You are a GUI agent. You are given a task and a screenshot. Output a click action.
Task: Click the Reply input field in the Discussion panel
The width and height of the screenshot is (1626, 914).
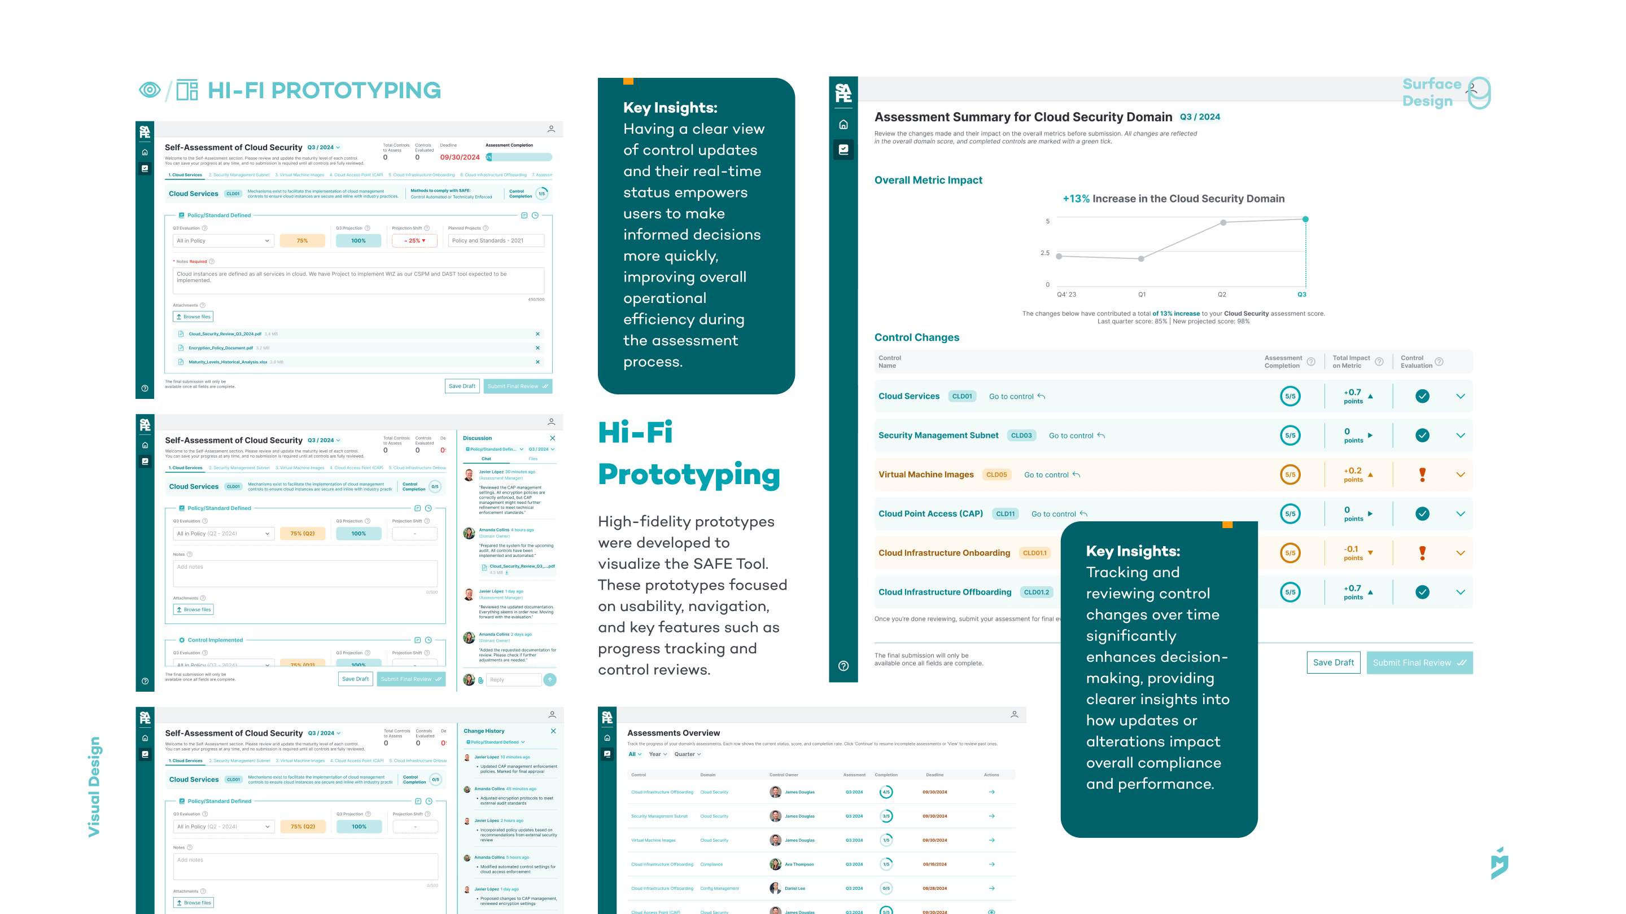coord(514,679)
